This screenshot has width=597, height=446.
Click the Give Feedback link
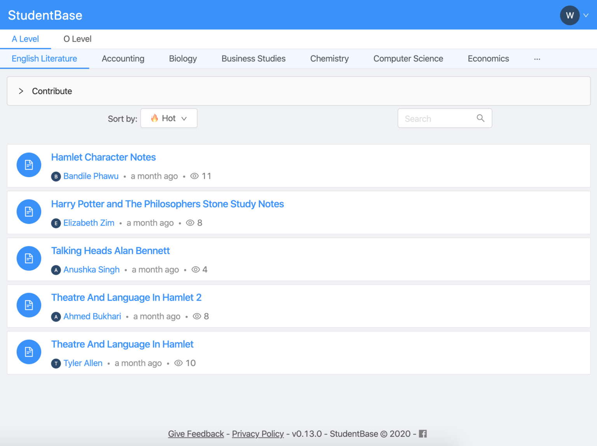point(196,434)
